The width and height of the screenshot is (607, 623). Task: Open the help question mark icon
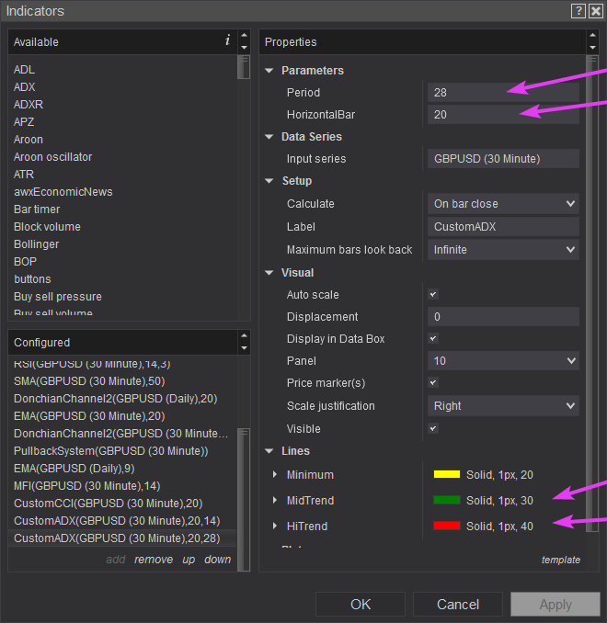(x=578, y=11)
